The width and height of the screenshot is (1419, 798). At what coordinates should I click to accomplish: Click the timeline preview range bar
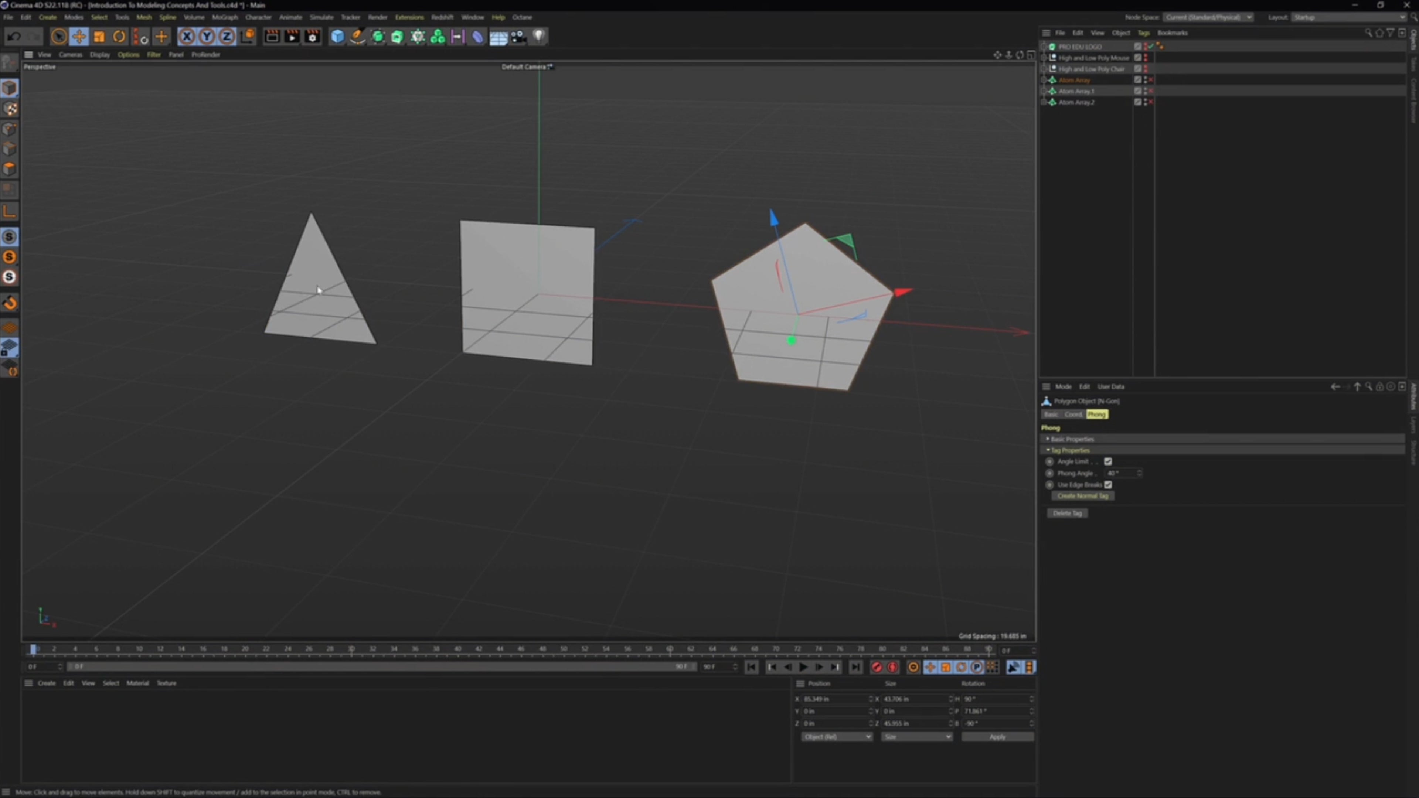coord(381,667)
